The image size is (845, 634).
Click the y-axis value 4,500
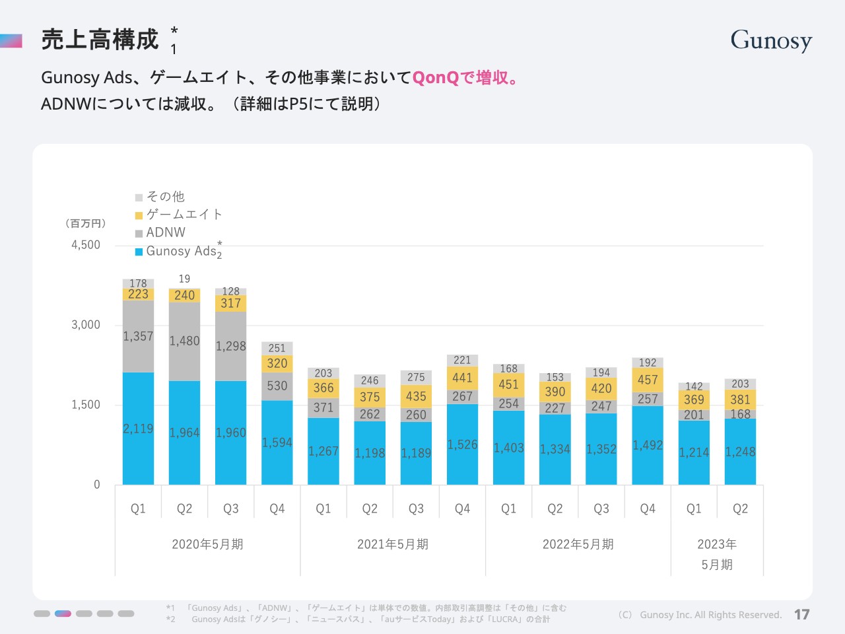pos(86,245)
